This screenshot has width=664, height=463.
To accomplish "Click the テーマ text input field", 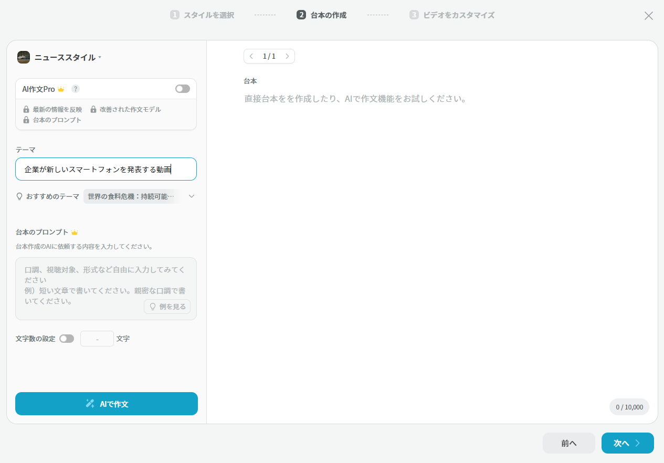I will (106, 169).
